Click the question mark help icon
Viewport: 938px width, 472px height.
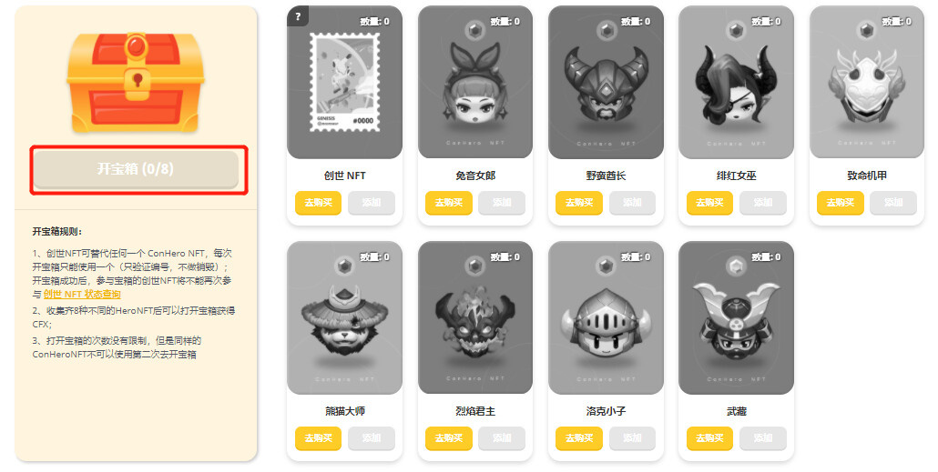pyautogui.click(x=297, y=16)
